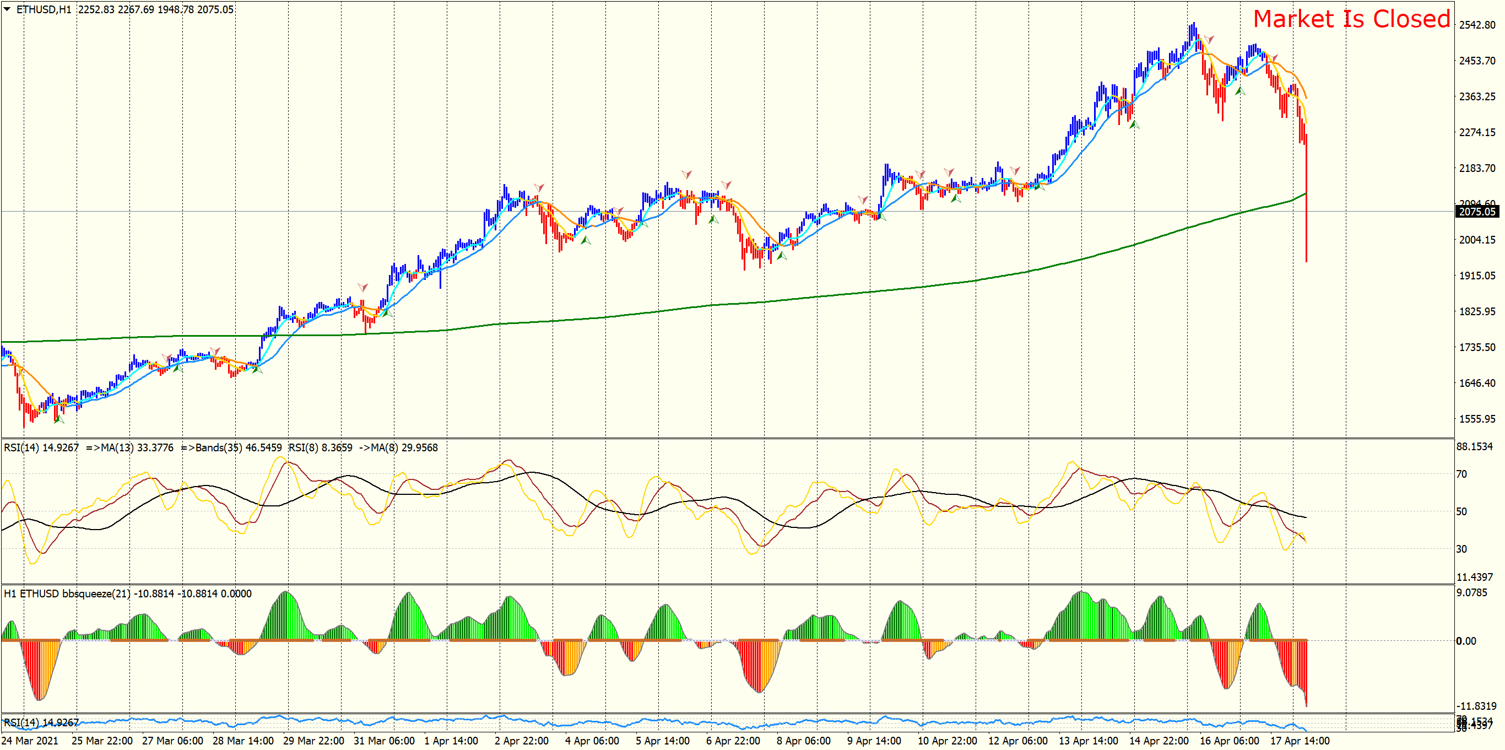Click the red Market Is Closed text
The width and height of the screenshot is (1505, 750).
1351,19
